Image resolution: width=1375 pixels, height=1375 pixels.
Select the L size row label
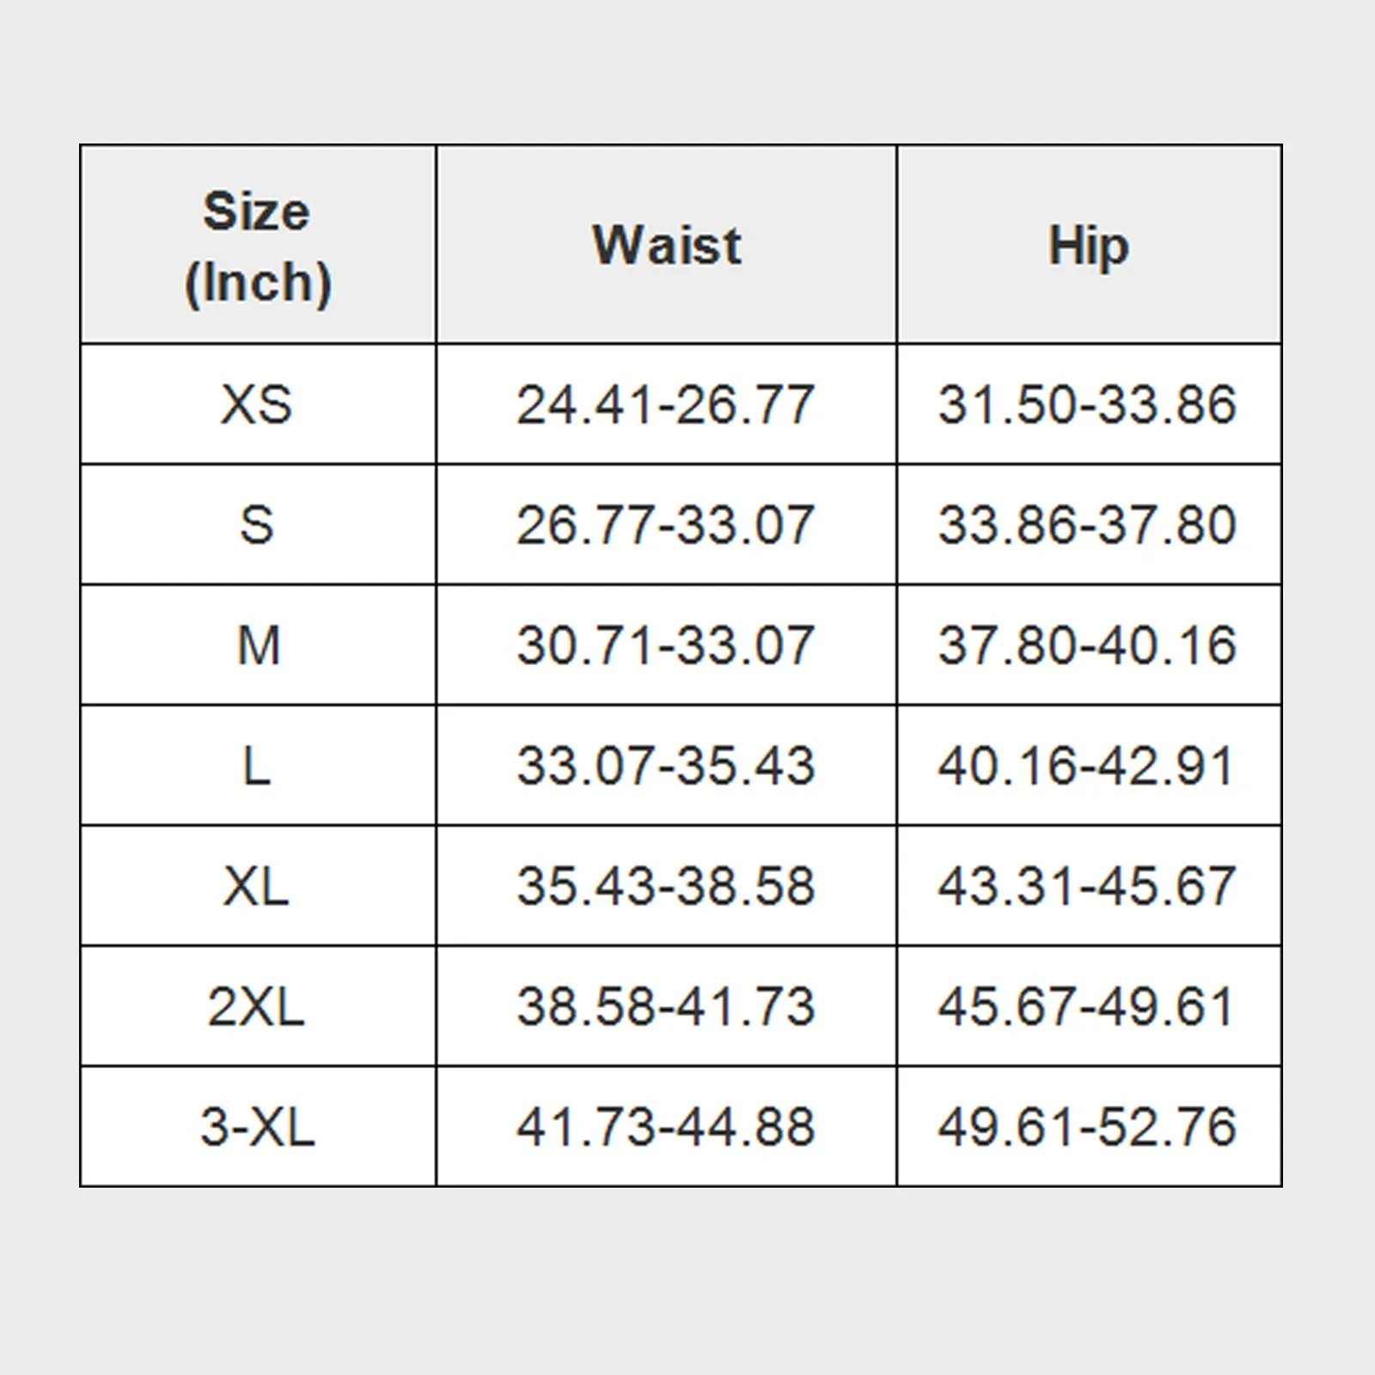[x=258, y=765]
